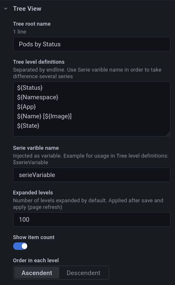Place cursor on the ${Namespace} line
Image resolution: width=175 pixels, height=285 pixels.
point(37,97)
